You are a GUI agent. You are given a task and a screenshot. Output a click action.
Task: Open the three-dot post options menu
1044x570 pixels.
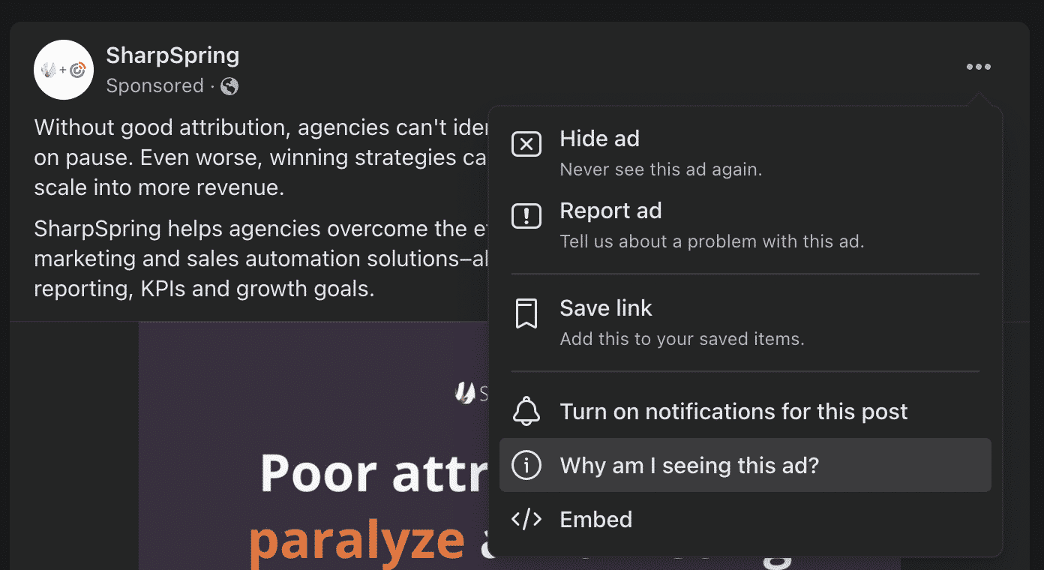tap(978, 67)
